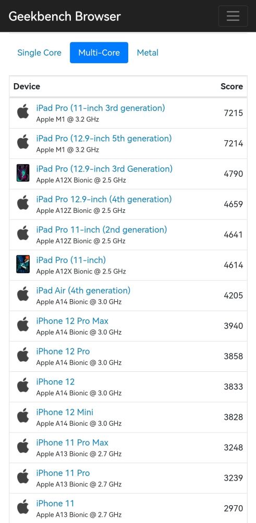This screenshot has width=256, height=523.
Task: Click the iPad Pro 12.9-inch 3rd Generation thumbnail
Action: click(x=23, y=173)
